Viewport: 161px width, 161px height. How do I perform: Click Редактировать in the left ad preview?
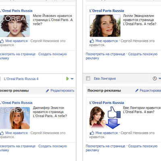62,91
